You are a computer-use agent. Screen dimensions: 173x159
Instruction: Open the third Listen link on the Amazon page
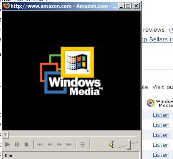pos(161,135)
